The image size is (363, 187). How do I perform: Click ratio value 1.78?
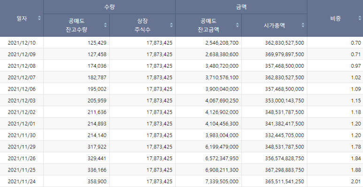coord(356,147)
